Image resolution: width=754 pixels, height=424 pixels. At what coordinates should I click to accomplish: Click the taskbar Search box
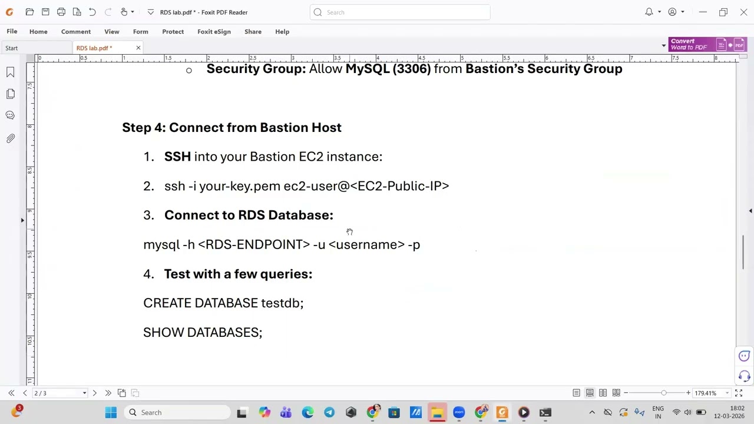pos(178,412)
